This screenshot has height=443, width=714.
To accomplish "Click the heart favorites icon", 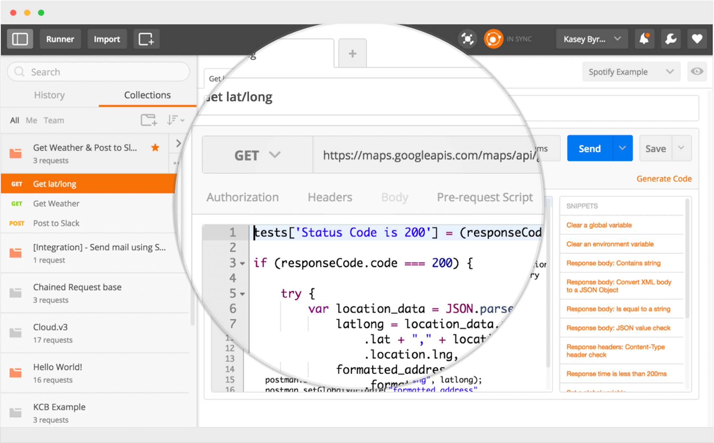I will pyautogui.click(x=697, y=39).
